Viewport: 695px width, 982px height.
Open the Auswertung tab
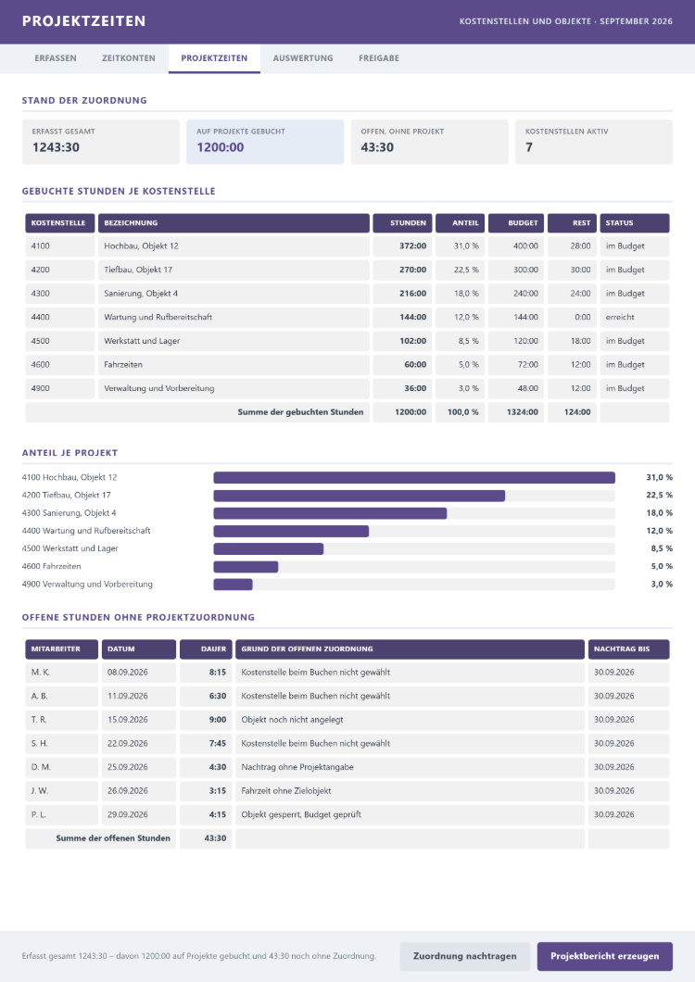pyautogui.click(x=303, y=58)
